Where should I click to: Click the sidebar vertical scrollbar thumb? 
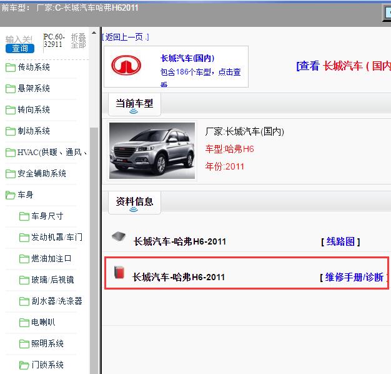coord(94,250)
